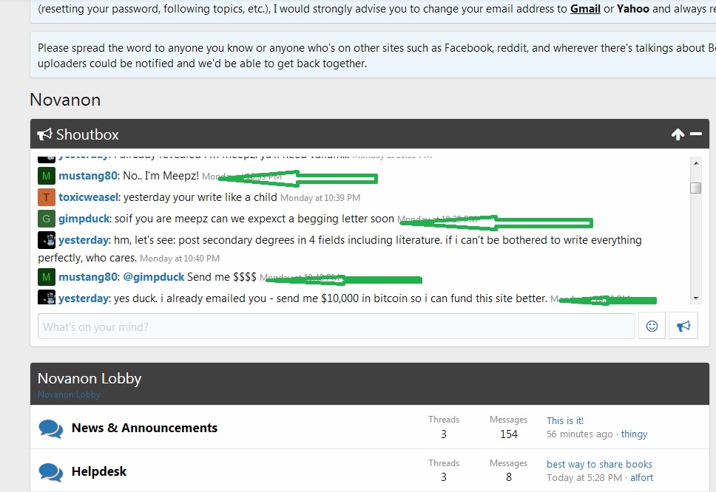
Task: Open the Helpdesk forum
Action: point(99,471)
